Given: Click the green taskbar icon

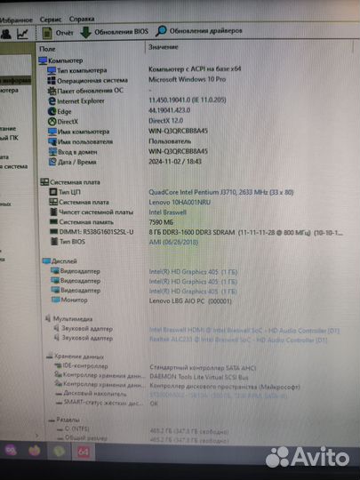Looking at the screenshot, I should (x=59, y=451).
